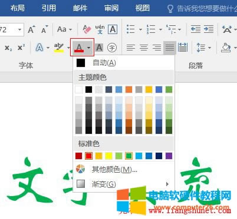Collapse the font color dropdown arrow

89,48
